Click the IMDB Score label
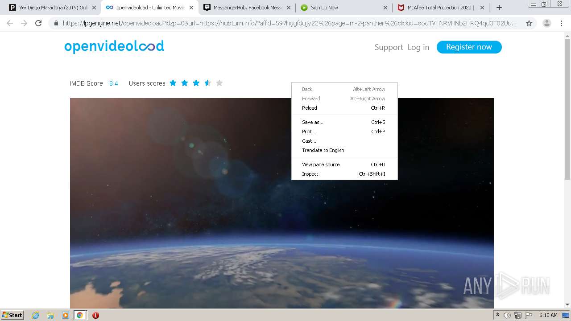Viewport: 571px width, 321px height. [87, 83]
